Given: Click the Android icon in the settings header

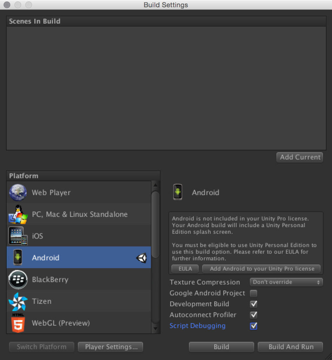Looking at the screenshot, I should [x=177, y=192].
